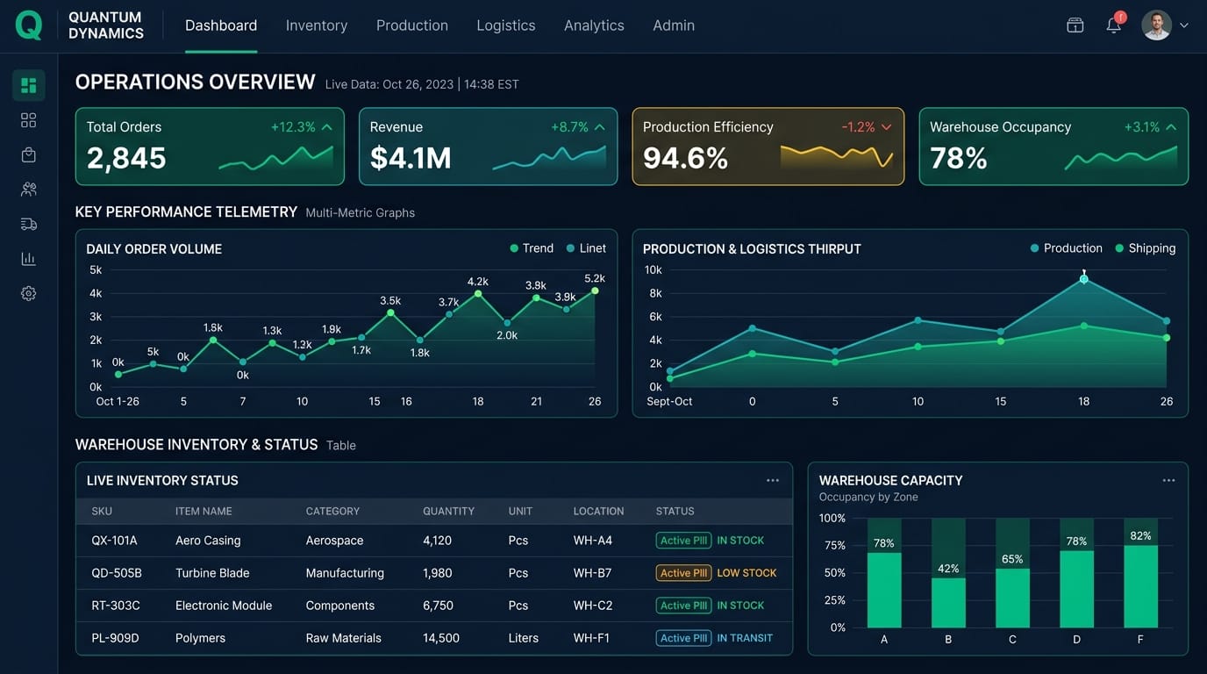Open the notifications bell icon
Screen dimensions: 1207x674
(x=1114, y=25)
